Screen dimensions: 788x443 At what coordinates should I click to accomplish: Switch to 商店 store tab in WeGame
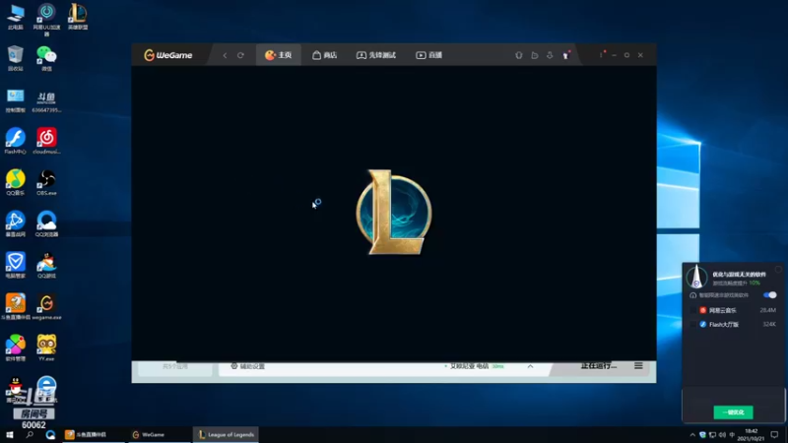pos(325,55)
